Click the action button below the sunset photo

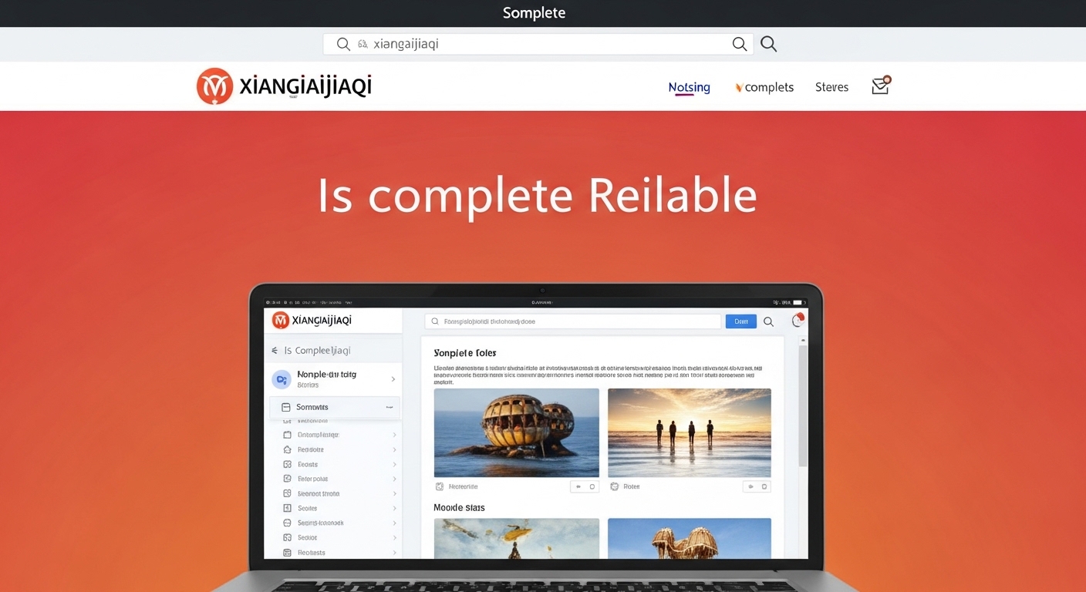click(756, 486)
